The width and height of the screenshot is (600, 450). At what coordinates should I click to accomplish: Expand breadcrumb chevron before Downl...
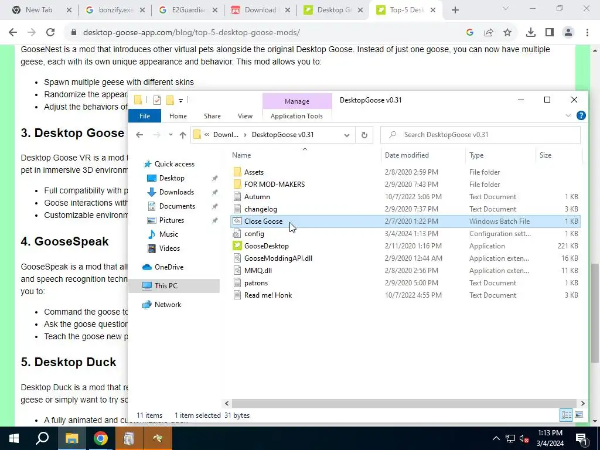(207, 135)
